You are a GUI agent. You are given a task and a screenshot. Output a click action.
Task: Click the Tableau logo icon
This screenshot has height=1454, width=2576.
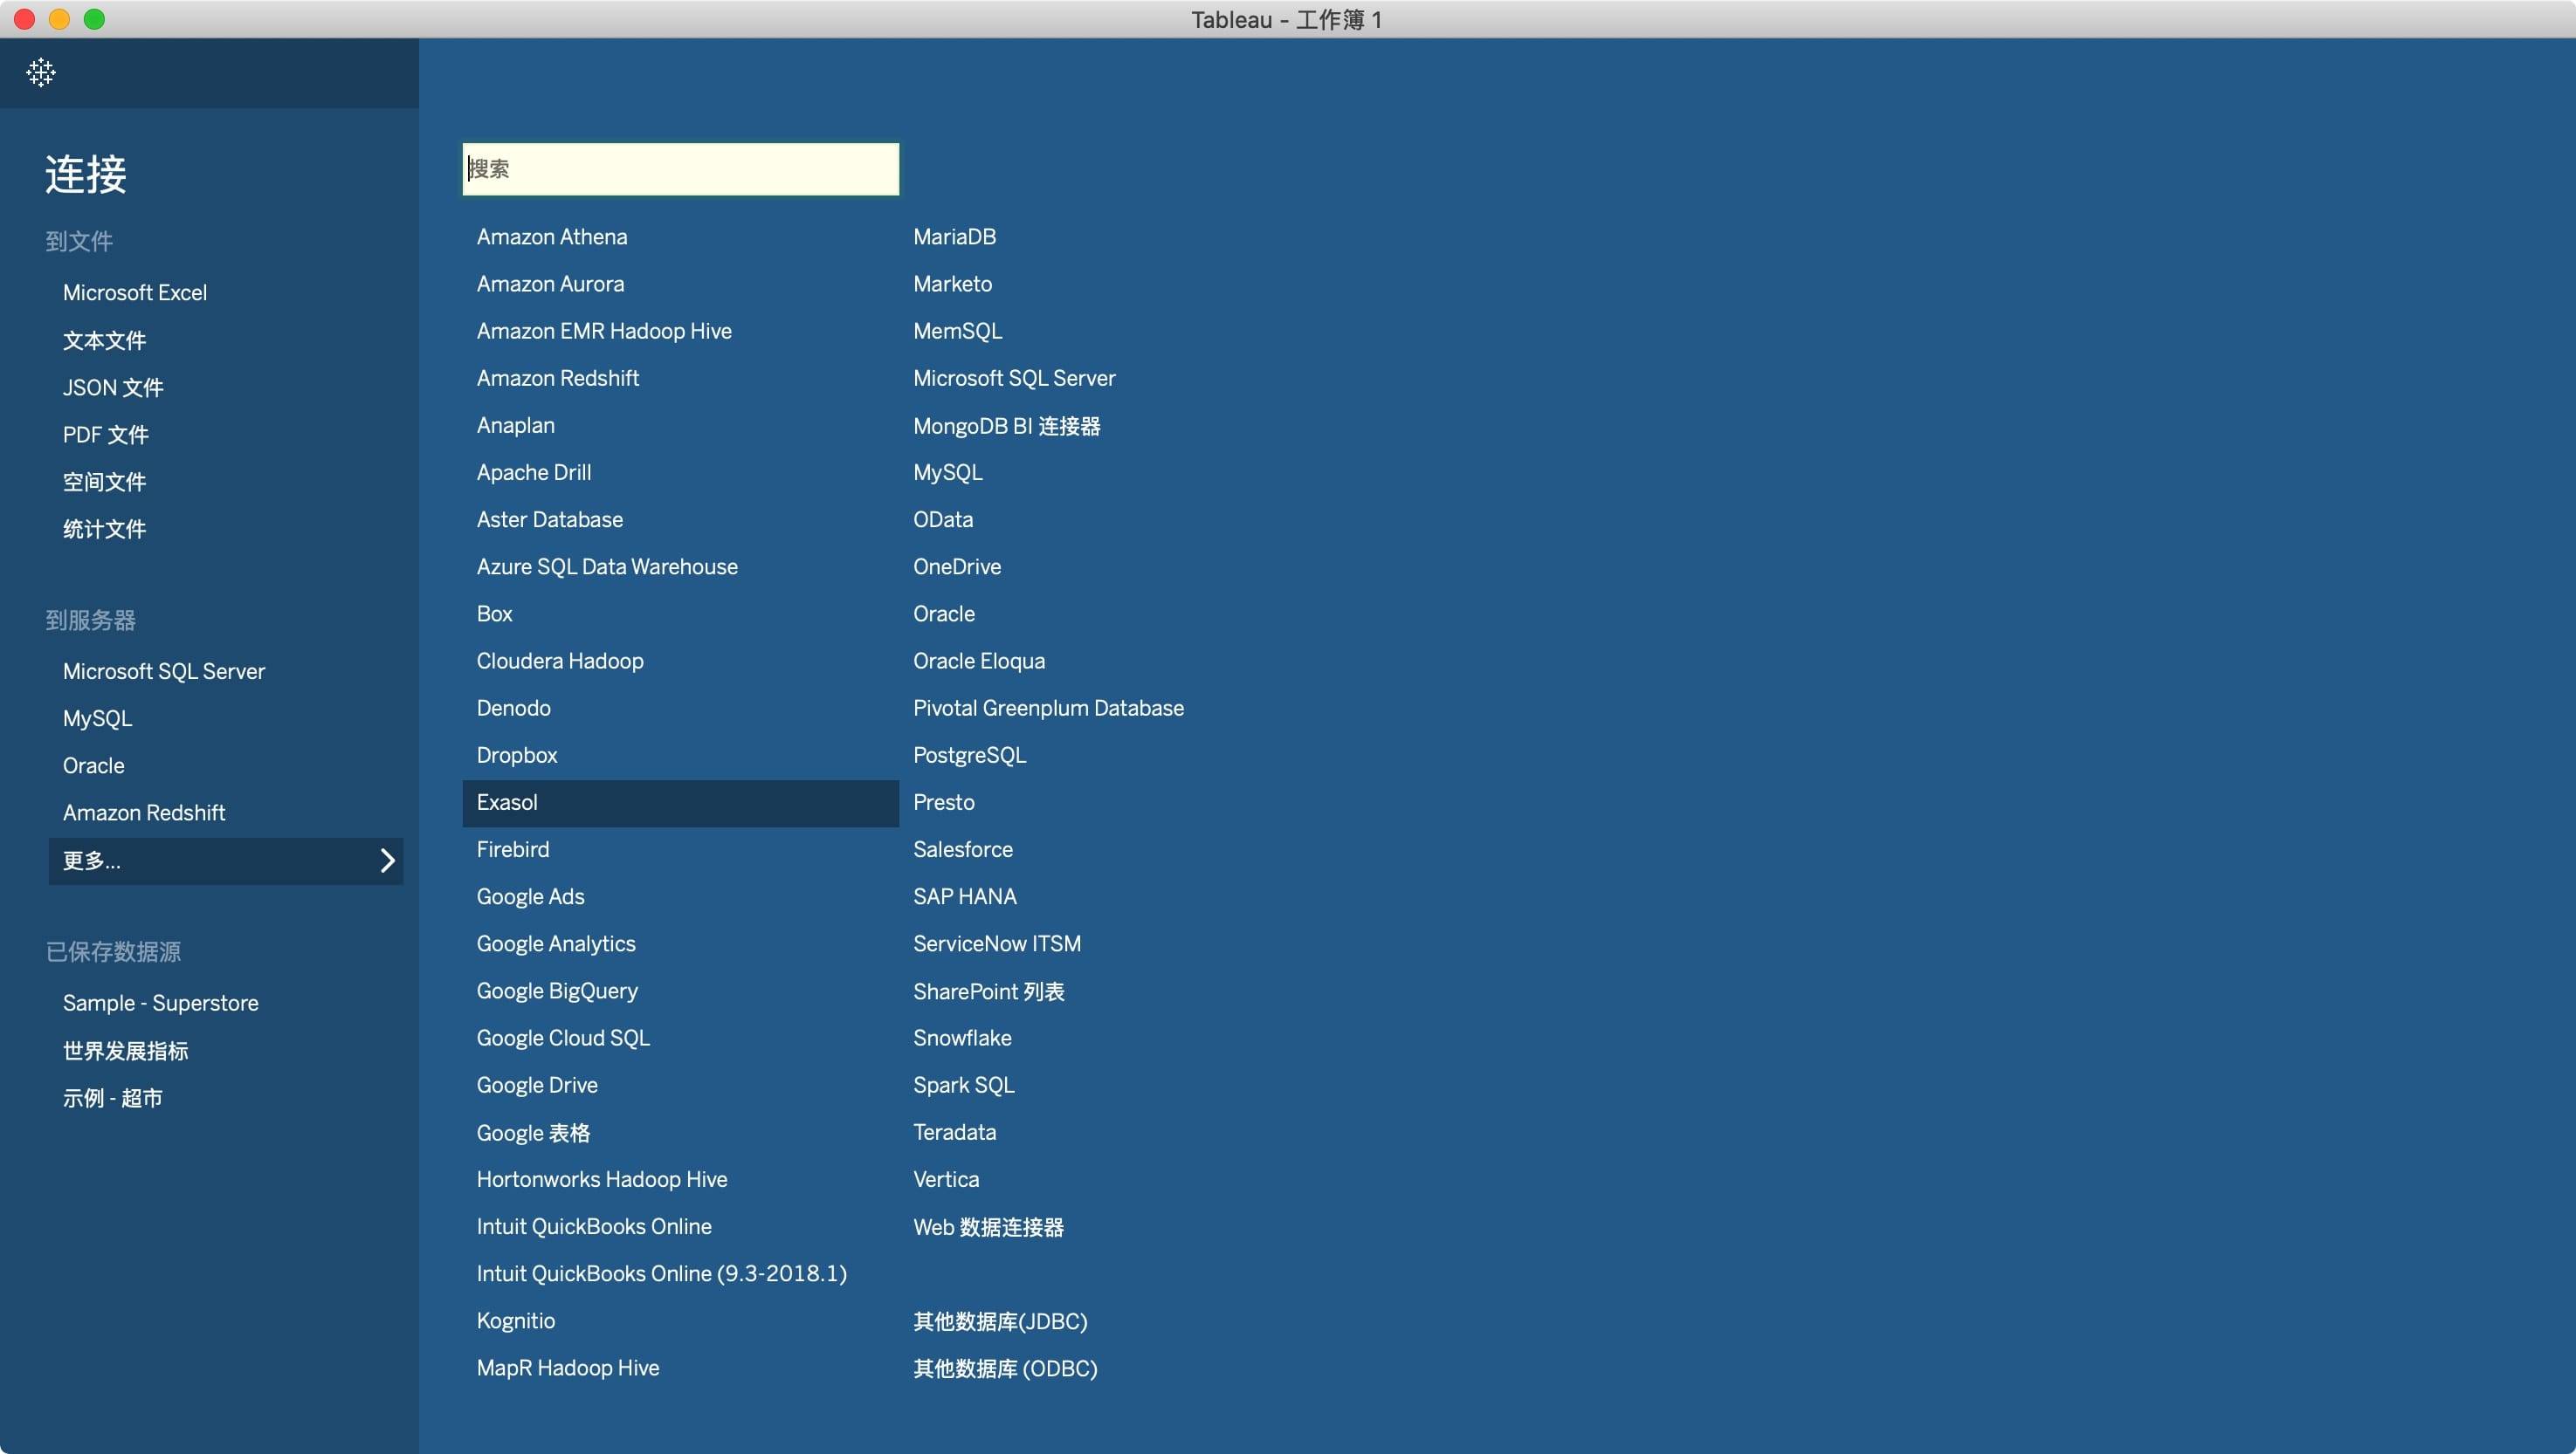point(41,72)
